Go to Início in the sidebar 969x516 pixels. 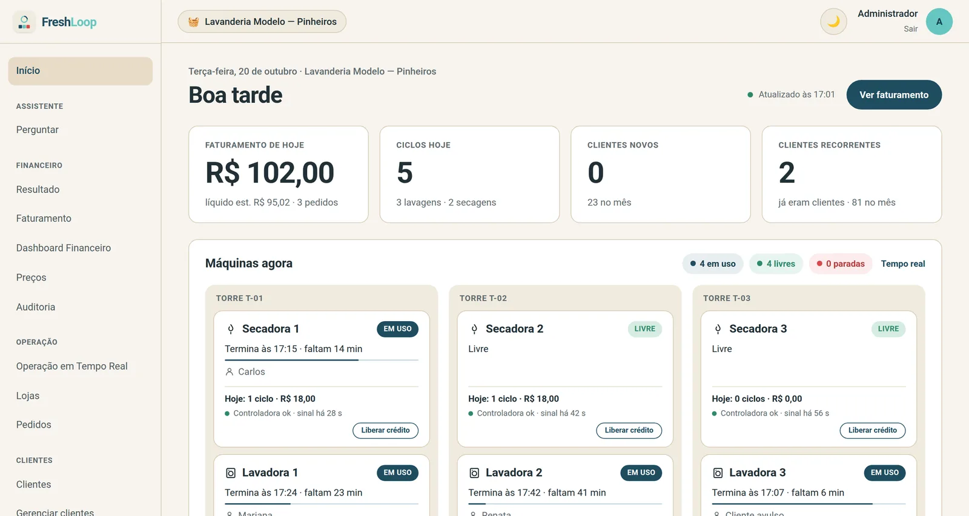pyautogui.click(x=81, y=71)
